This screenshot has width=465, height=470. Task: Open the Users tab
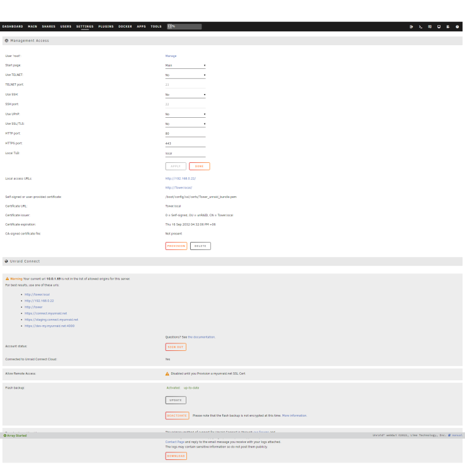pos(66,27)
